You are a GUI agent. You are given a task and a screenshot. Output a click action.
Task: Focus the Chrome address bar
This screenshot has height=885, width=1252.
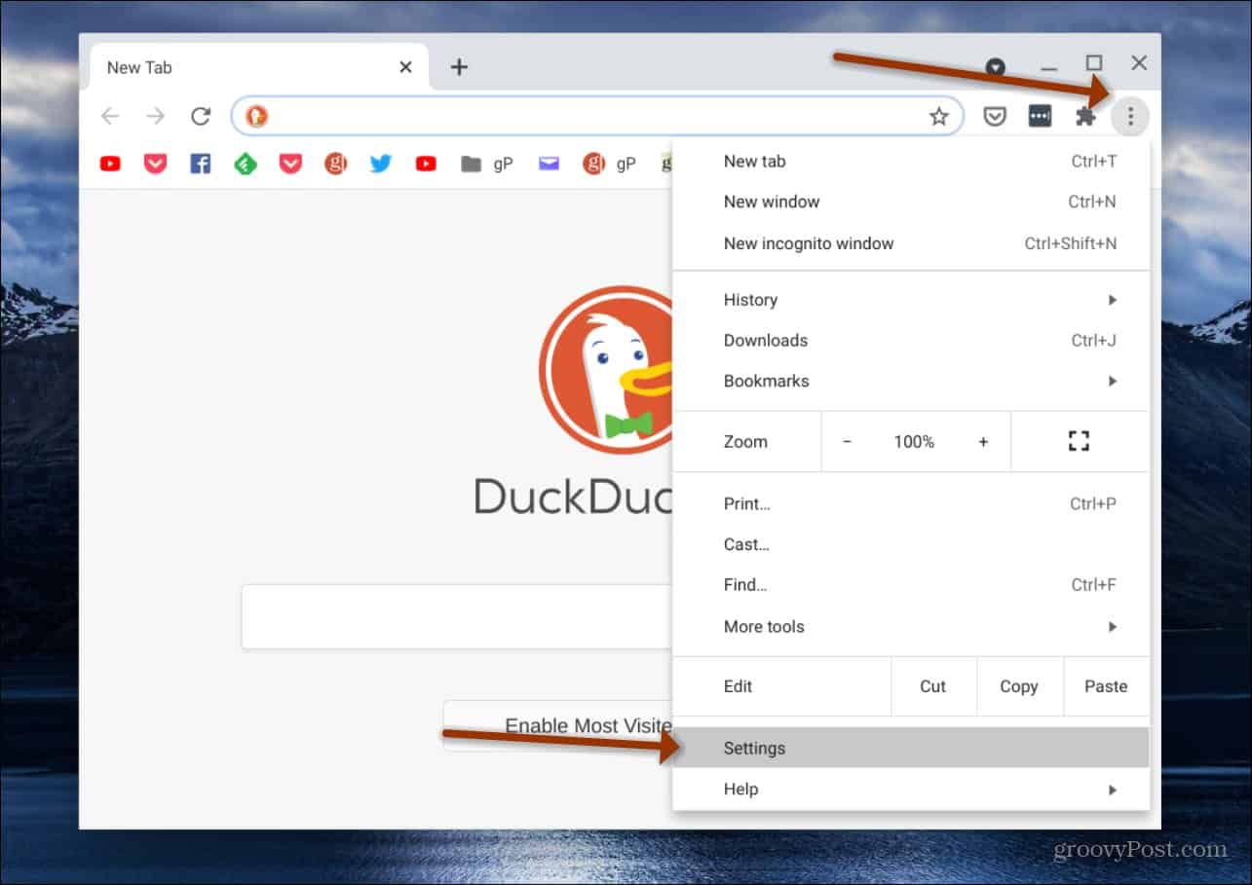pyautogui.click(x=596, y=116)
